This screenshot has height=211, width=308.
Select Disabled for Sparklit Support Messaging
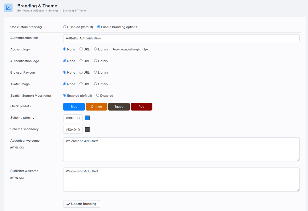click(x=98, y=95)
